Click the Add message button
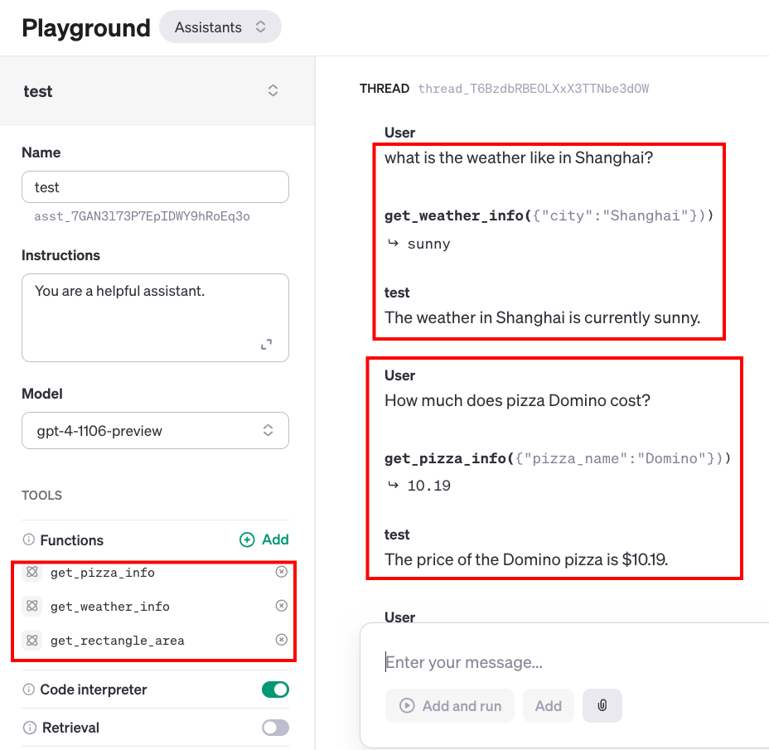 548,706
